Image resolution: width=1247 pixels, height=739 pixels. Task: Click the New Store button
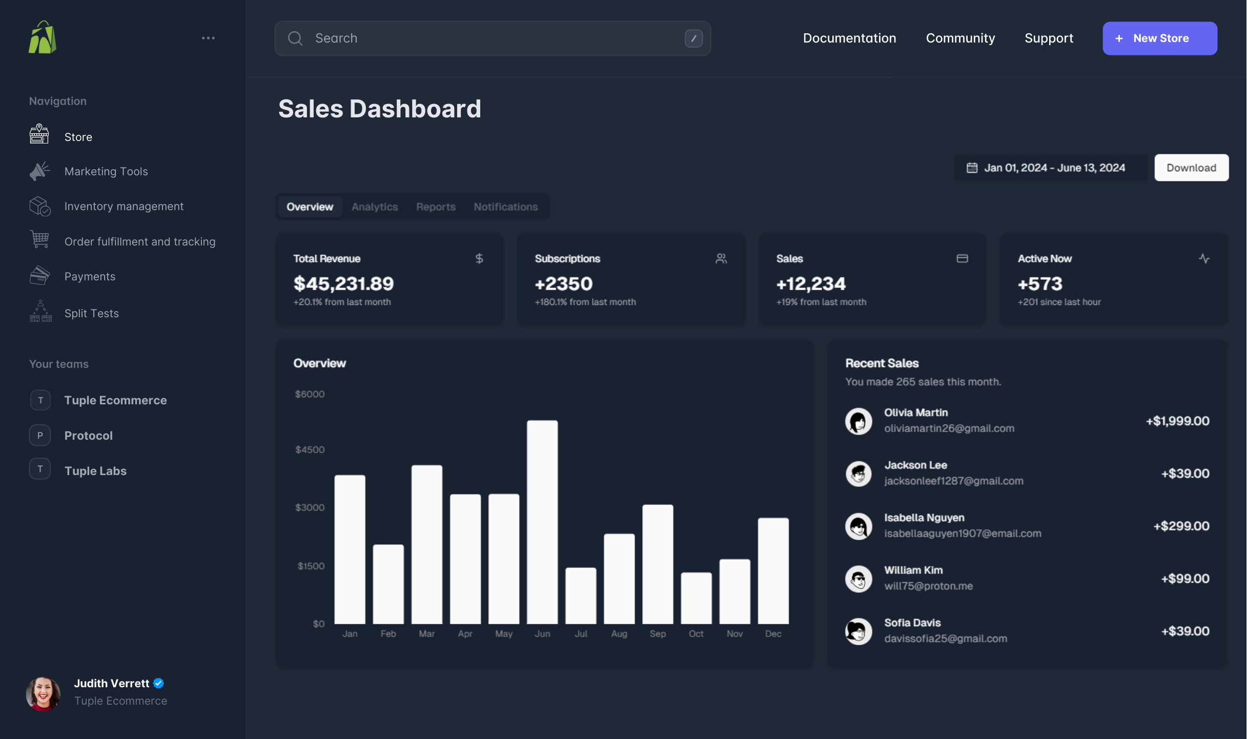point(1160,38)
